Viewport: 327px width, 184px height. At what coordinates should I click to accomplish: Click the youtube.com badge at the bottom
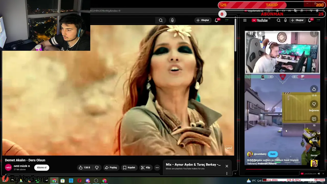[x=308, y=174]
